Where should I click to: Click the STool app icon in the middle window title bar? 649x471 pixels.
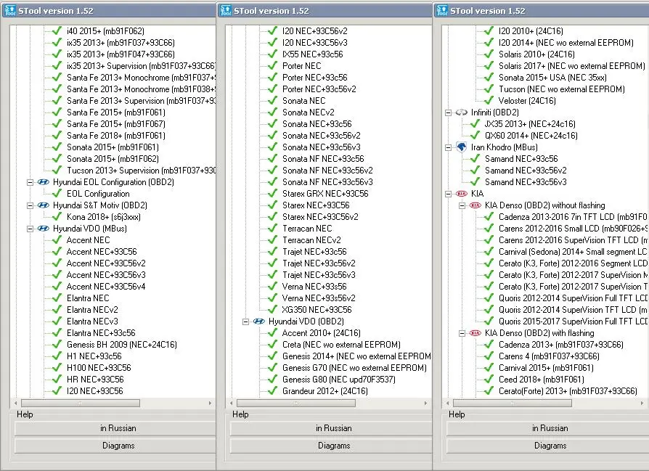click(x=226, y=10)
